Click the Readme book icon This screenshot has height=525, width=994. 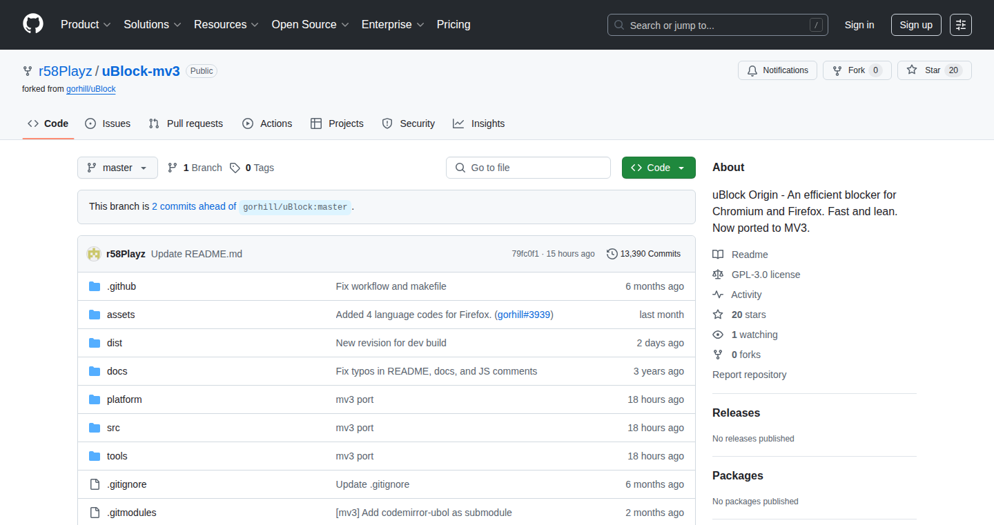click(718, 255)
